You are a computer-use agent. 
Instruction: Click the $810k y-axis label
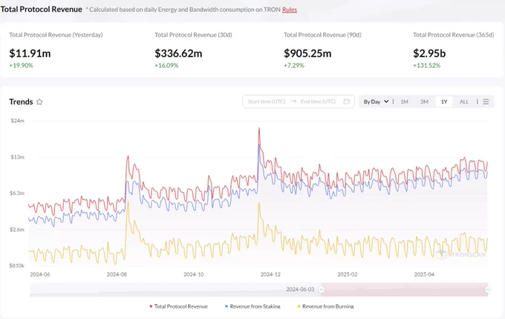17,265
